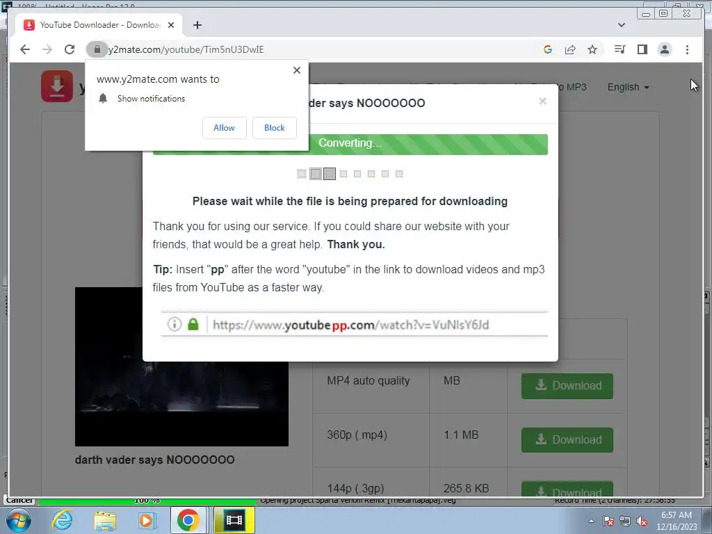Open File Explorer from taskbar
The image size is (712, 534).
105,520
